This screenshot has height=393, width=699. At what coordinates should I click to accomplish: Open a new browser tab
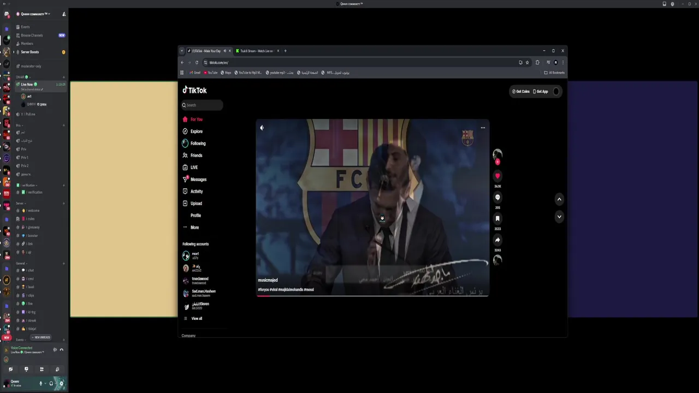pyautogui.click(x=285, y=51)
